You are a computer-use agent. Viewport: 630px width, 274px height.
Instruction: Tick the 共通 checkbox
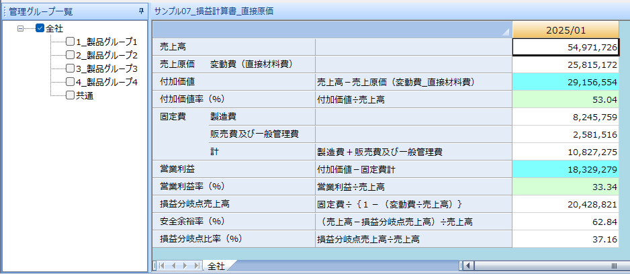point(71,95)
